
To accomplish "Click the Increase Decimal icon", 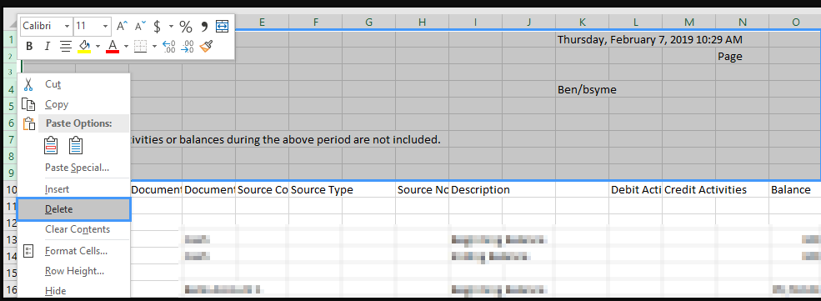I will (168, 46).
